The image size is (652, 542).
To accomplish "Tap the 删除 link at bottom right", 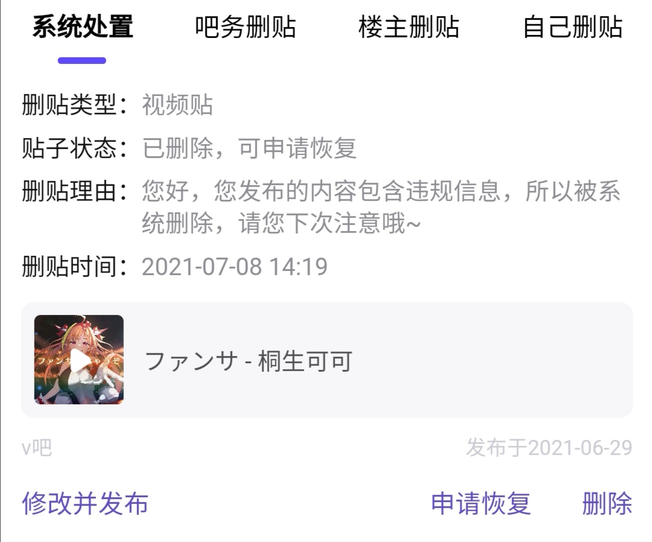I will 607,503.
